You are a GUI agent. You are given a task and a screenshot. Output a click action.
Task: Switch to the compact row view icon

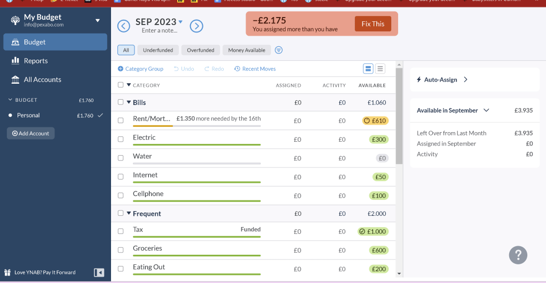(380, 69)
